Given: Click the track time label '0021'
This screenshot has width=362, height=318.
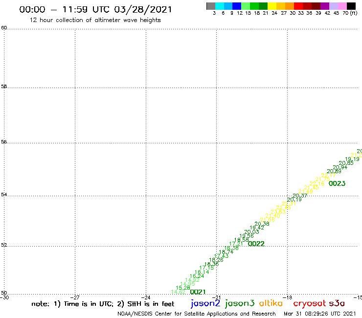Looking at the screenshot, I should (x=198, y=292).
